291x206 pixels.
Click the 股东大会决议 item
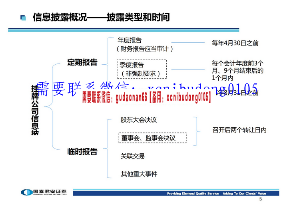[139, 120]
